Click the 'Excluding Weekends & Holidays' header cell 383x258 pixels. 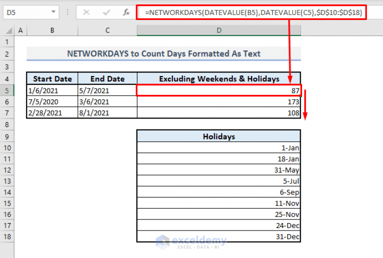point(219,78)
